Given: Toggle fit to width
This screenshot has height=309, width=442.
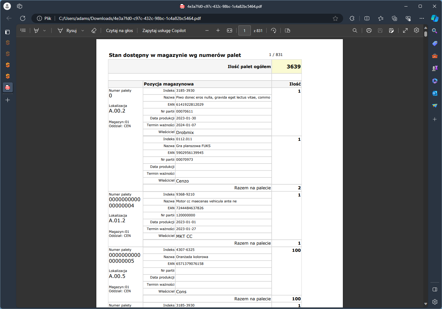Looking at the screenshot, I should 229,30.
